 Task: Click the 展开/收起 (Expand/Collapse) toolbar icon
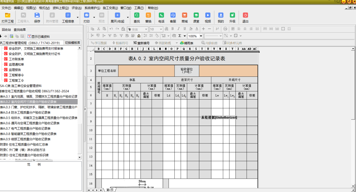117,18
